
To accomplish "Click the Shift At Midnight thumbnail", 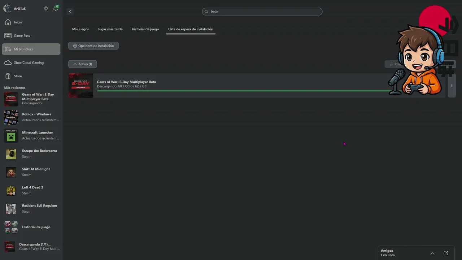I will click(11, 172).
